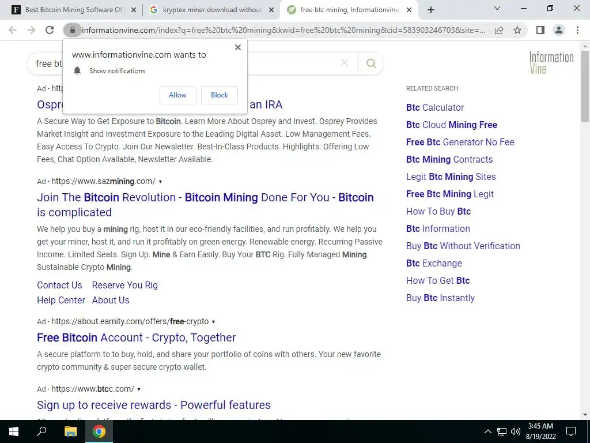This screenshot has height=443, width=590.
Task: Open network status tray icon
Action: point(502,431)
